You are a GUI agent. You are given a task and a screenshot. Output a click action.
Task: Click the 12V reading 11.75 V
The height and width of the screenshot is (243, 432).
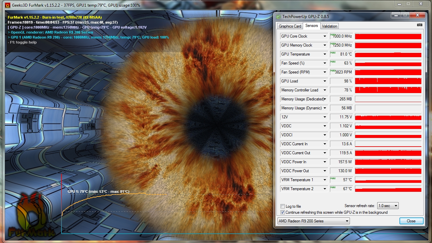[341, 117]
